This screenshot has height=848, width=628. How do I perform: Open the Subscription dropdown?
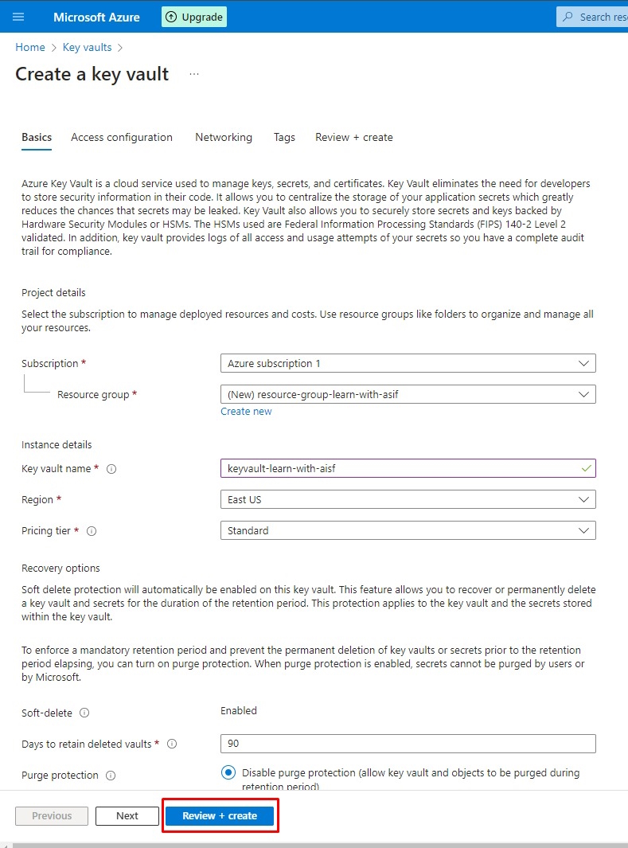408,362
